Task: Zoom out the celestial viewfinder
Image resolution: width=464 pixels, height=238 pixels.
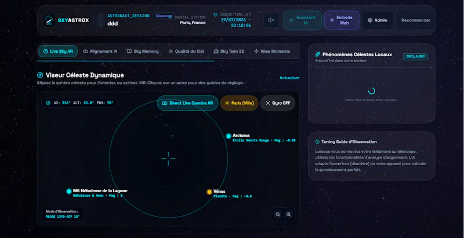Action: (278, 215)
